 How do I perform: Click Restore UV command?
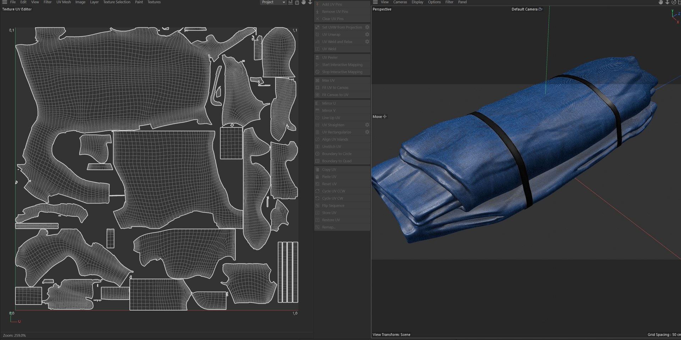342,220
